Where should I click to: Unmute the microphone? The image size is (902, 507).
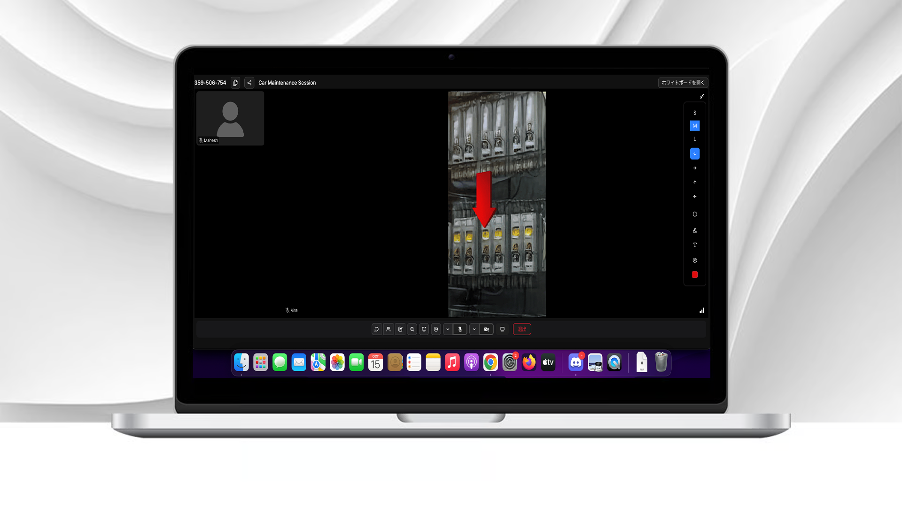click(460, 330)
